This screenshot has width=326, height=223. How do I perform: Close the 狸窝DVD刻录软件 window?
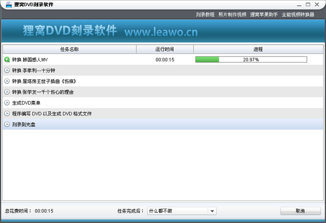tap(317, 5)
